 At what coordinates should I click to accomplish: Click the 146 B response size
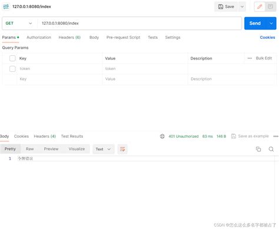pyautogui.click(x=221, y=136)
